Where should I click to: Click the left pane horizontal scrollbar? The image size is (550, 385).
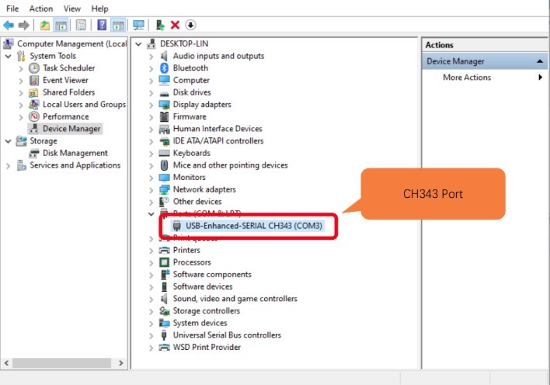tap(62, 362)
